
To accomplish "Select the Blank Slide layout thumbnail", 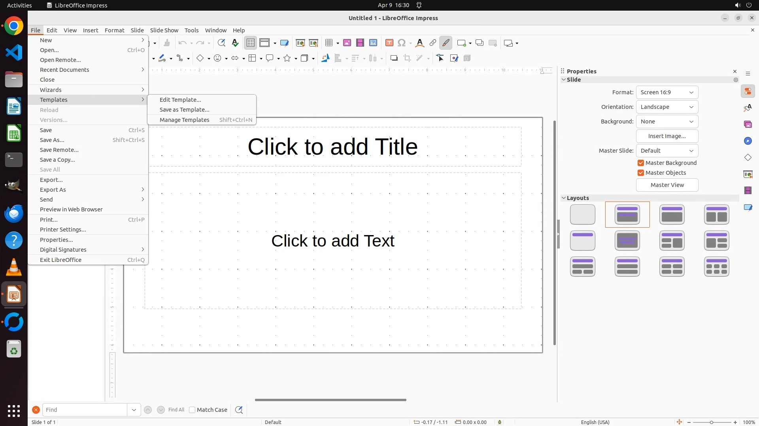I will coord(582,215).
